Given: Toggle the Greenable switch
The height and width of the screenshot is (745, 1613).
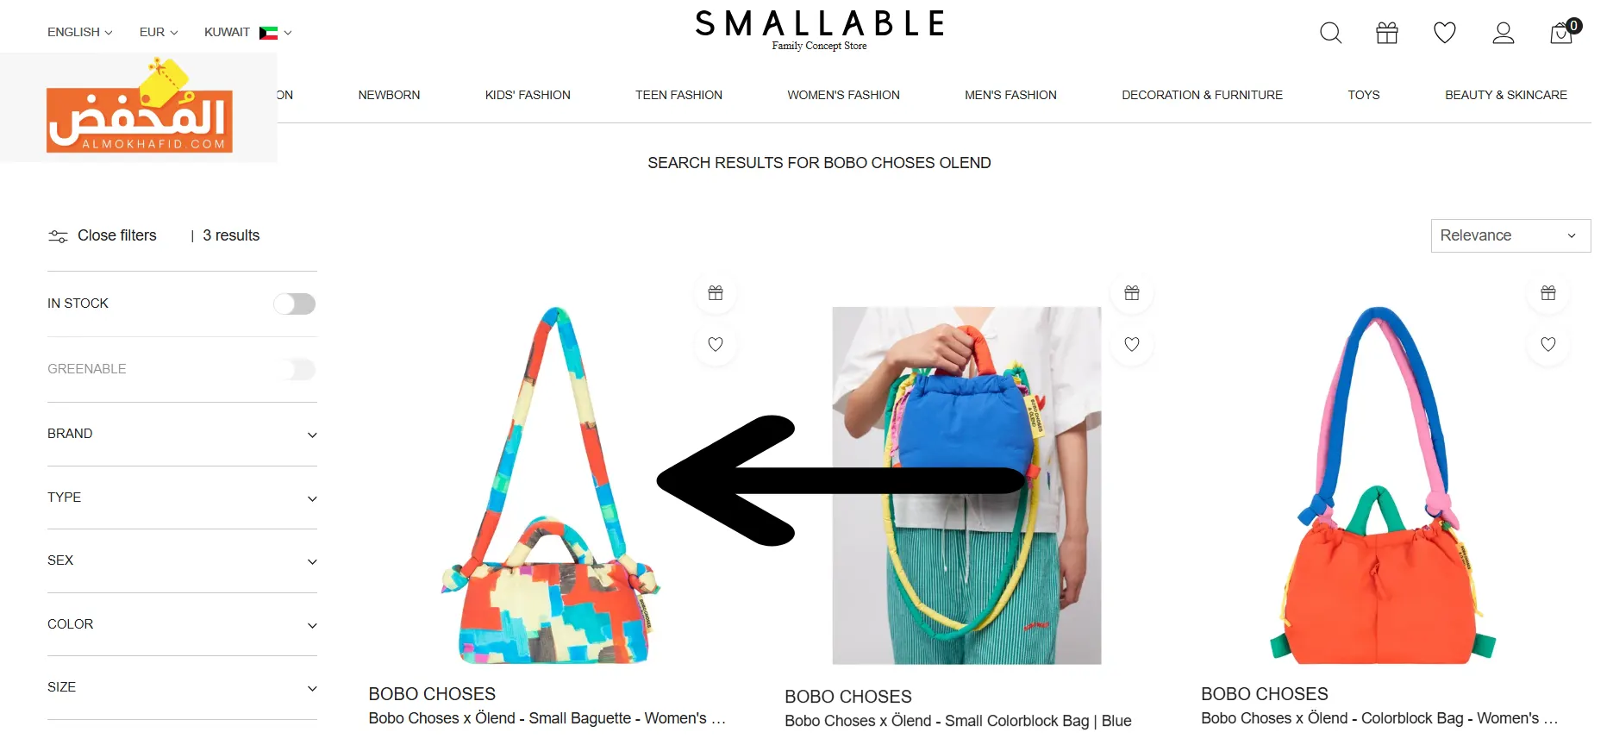Looking at the screenshot, I should (x=295, y=369).
